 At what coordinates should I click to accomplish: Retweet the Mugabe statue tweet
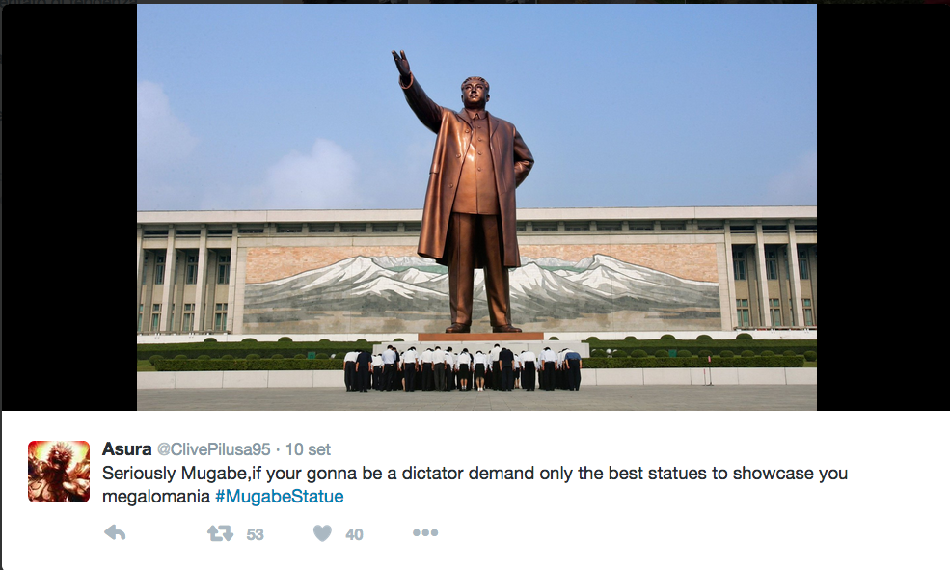[220, 533]
